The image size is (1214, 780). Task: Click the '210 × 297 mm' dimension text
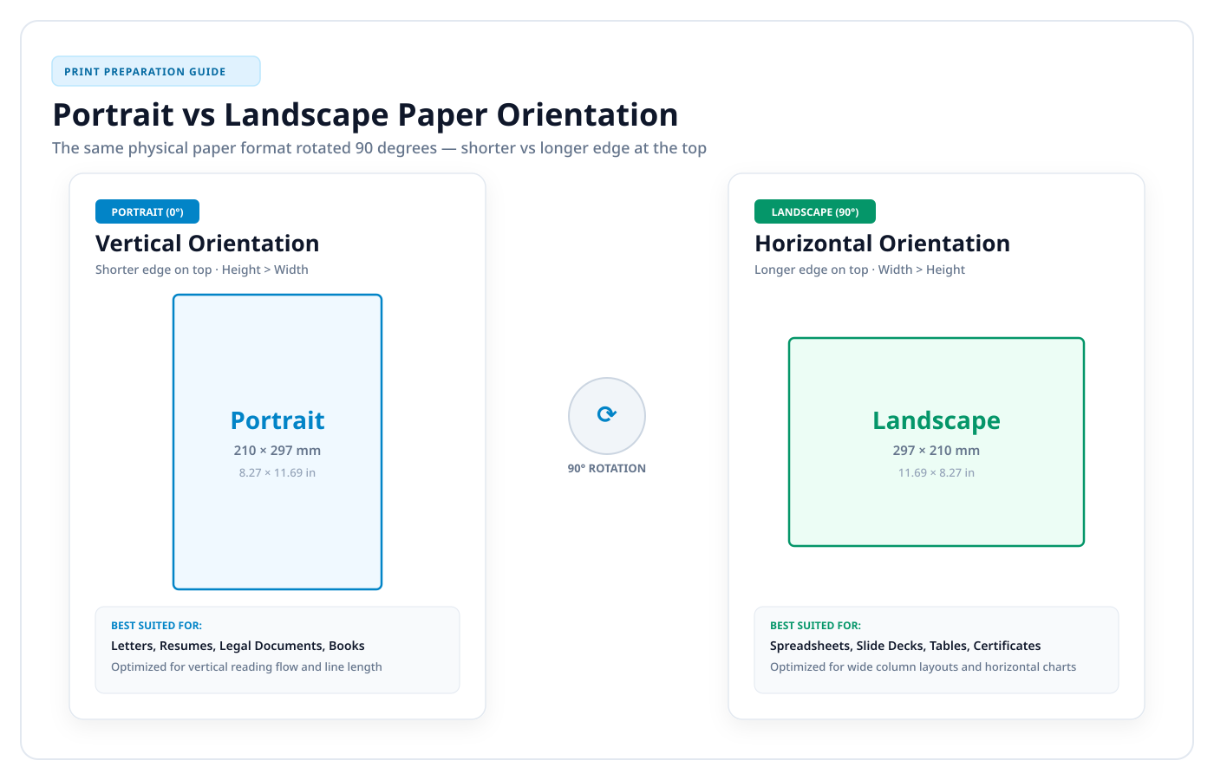pos(277,451)
